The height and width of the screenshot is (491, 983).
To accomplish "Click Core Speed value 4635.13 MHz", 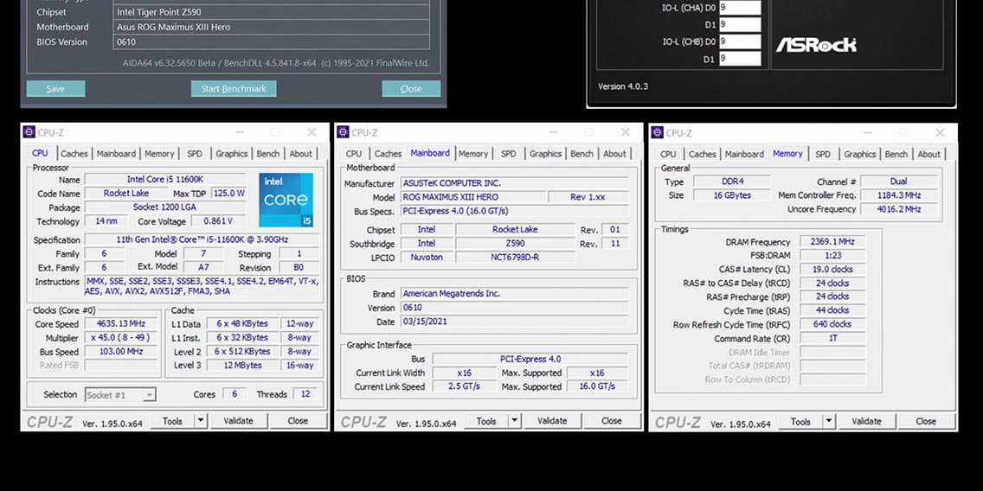I will [x=121, y=324].
